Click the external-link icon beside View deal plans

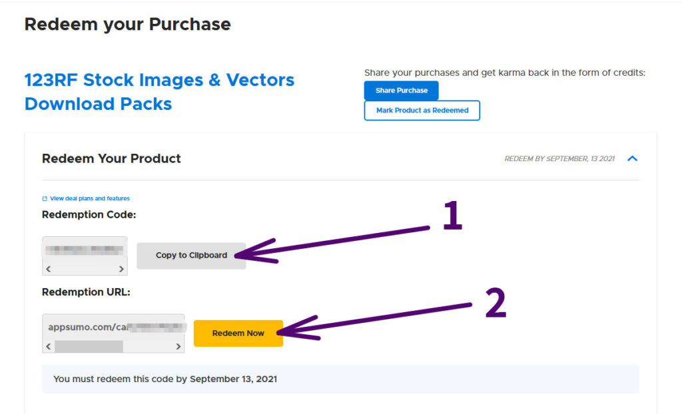[x=45, y=198]
